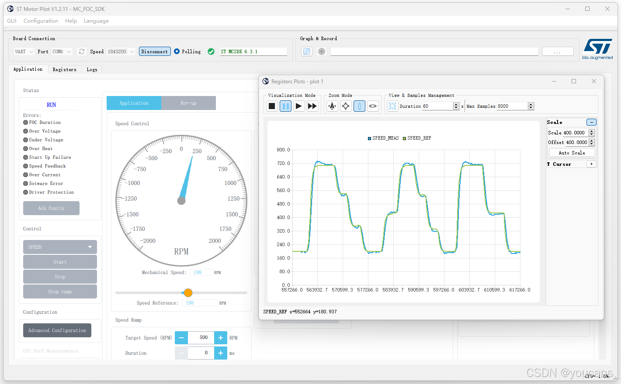This screenshot has height=384, width=621.
Task: Expand the Y Cursor panel
Action: click(x=591, y=164)
